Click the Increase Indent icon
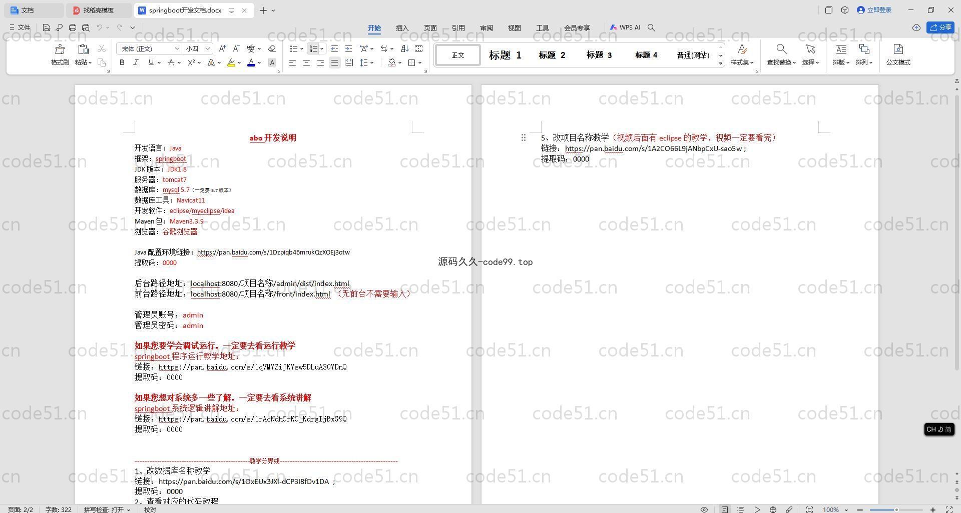Image resolution: width=961 pixels, height=513 pixels. [x=348, y=48]
